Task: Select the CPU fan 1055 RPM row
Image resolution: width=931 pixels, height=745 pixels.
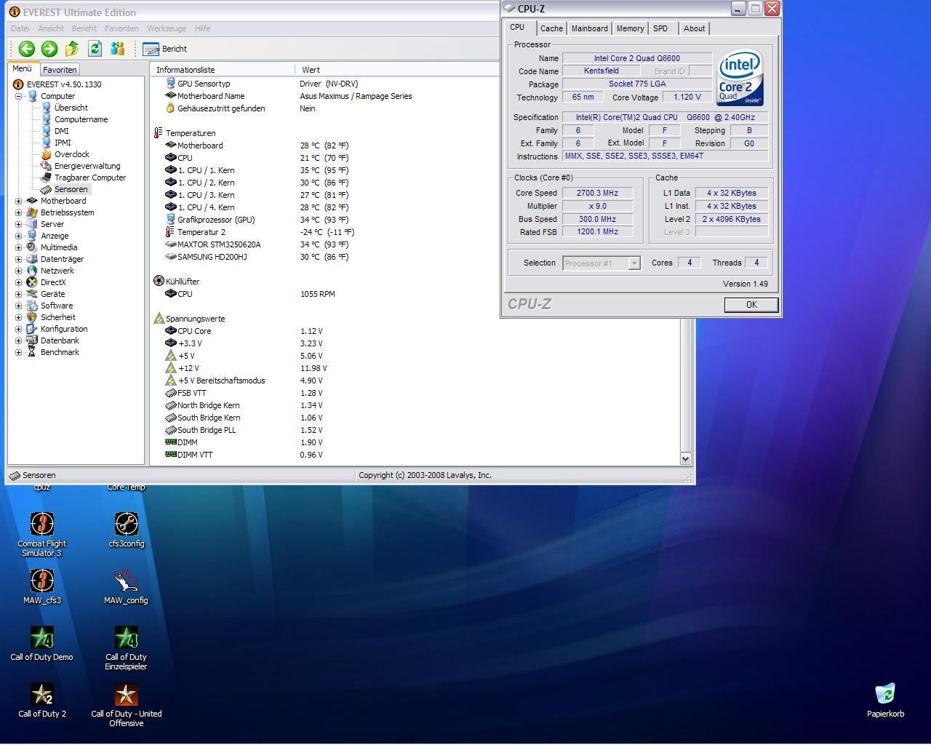Action: coord(250,294)
